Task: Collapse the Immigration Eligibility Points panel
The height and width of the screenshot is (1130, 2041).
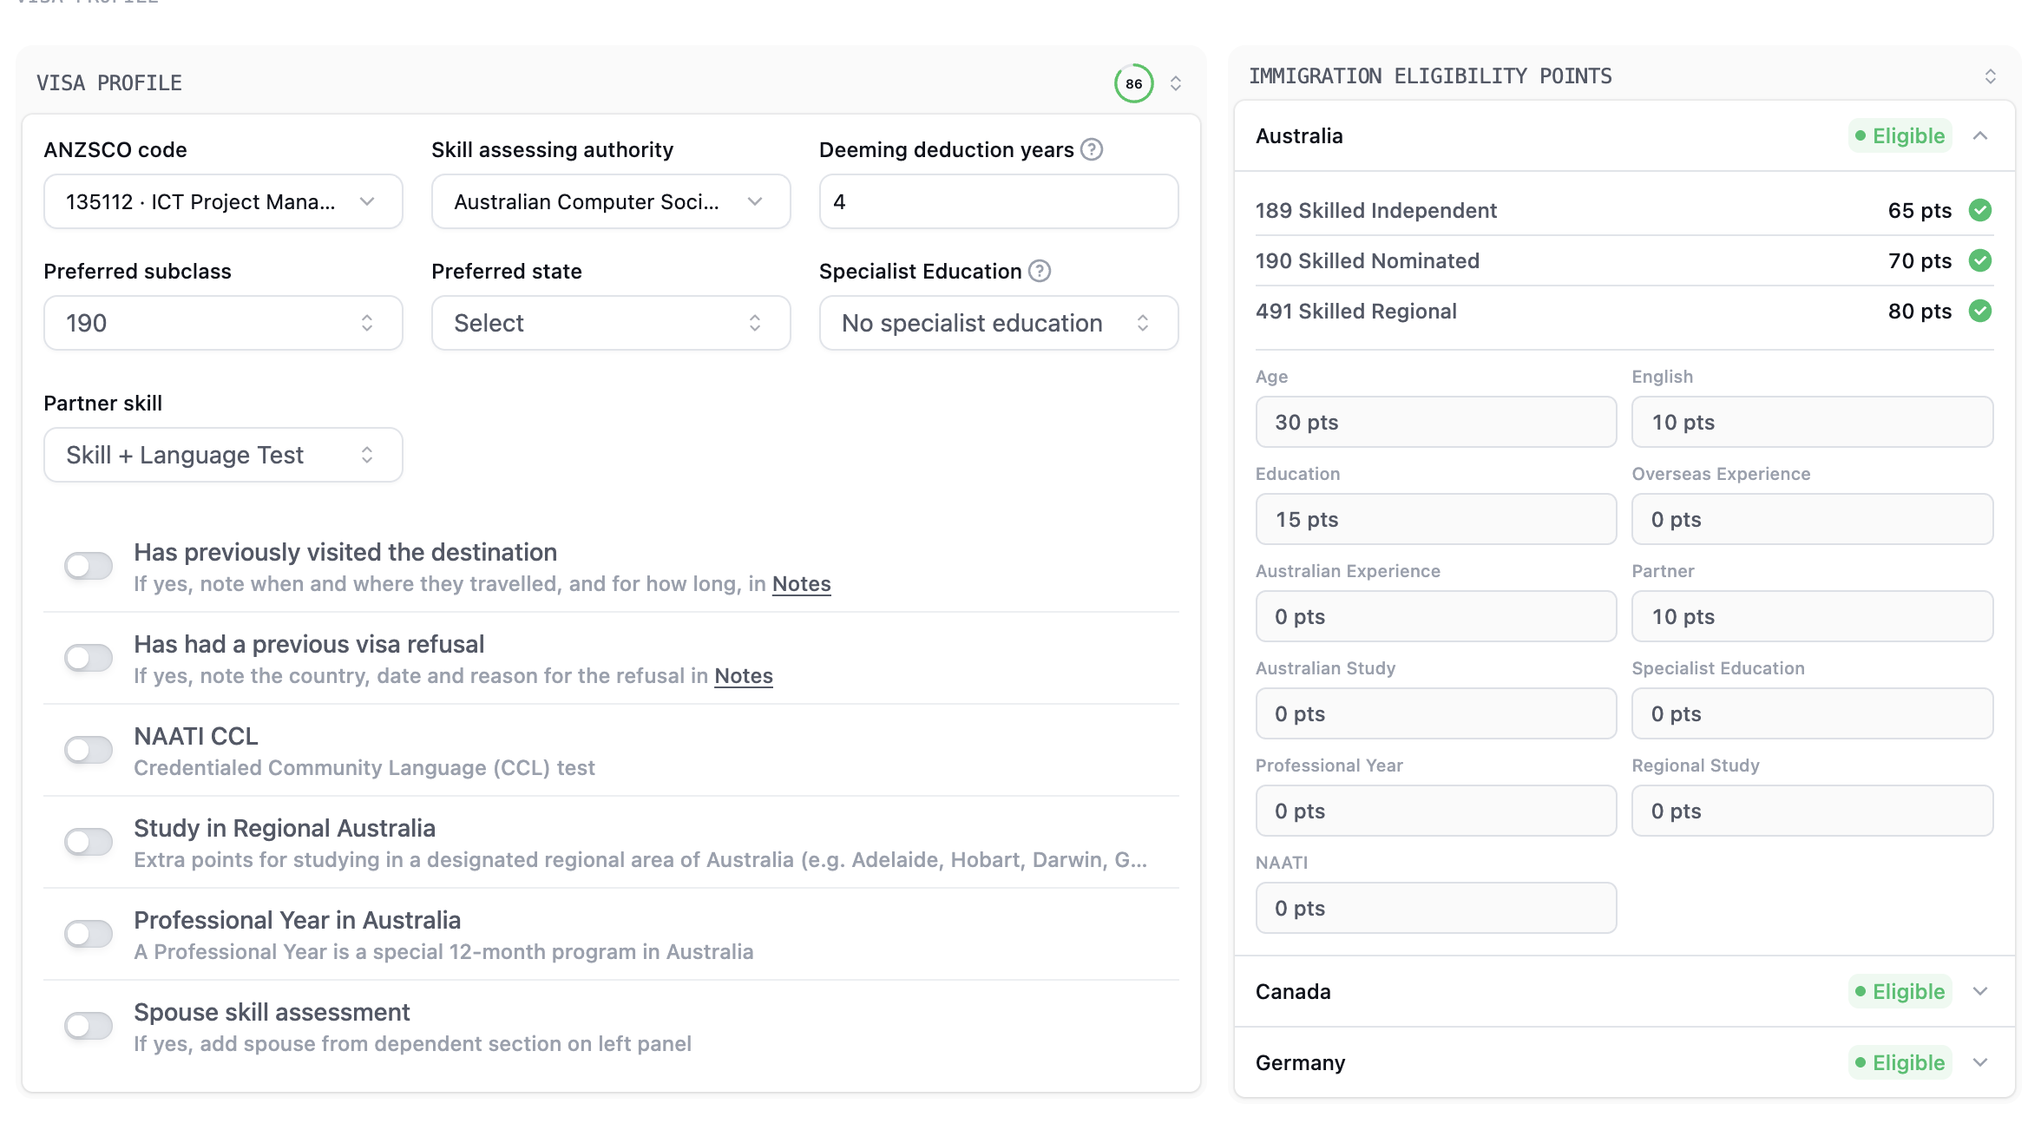Action: pos(1990,76)
